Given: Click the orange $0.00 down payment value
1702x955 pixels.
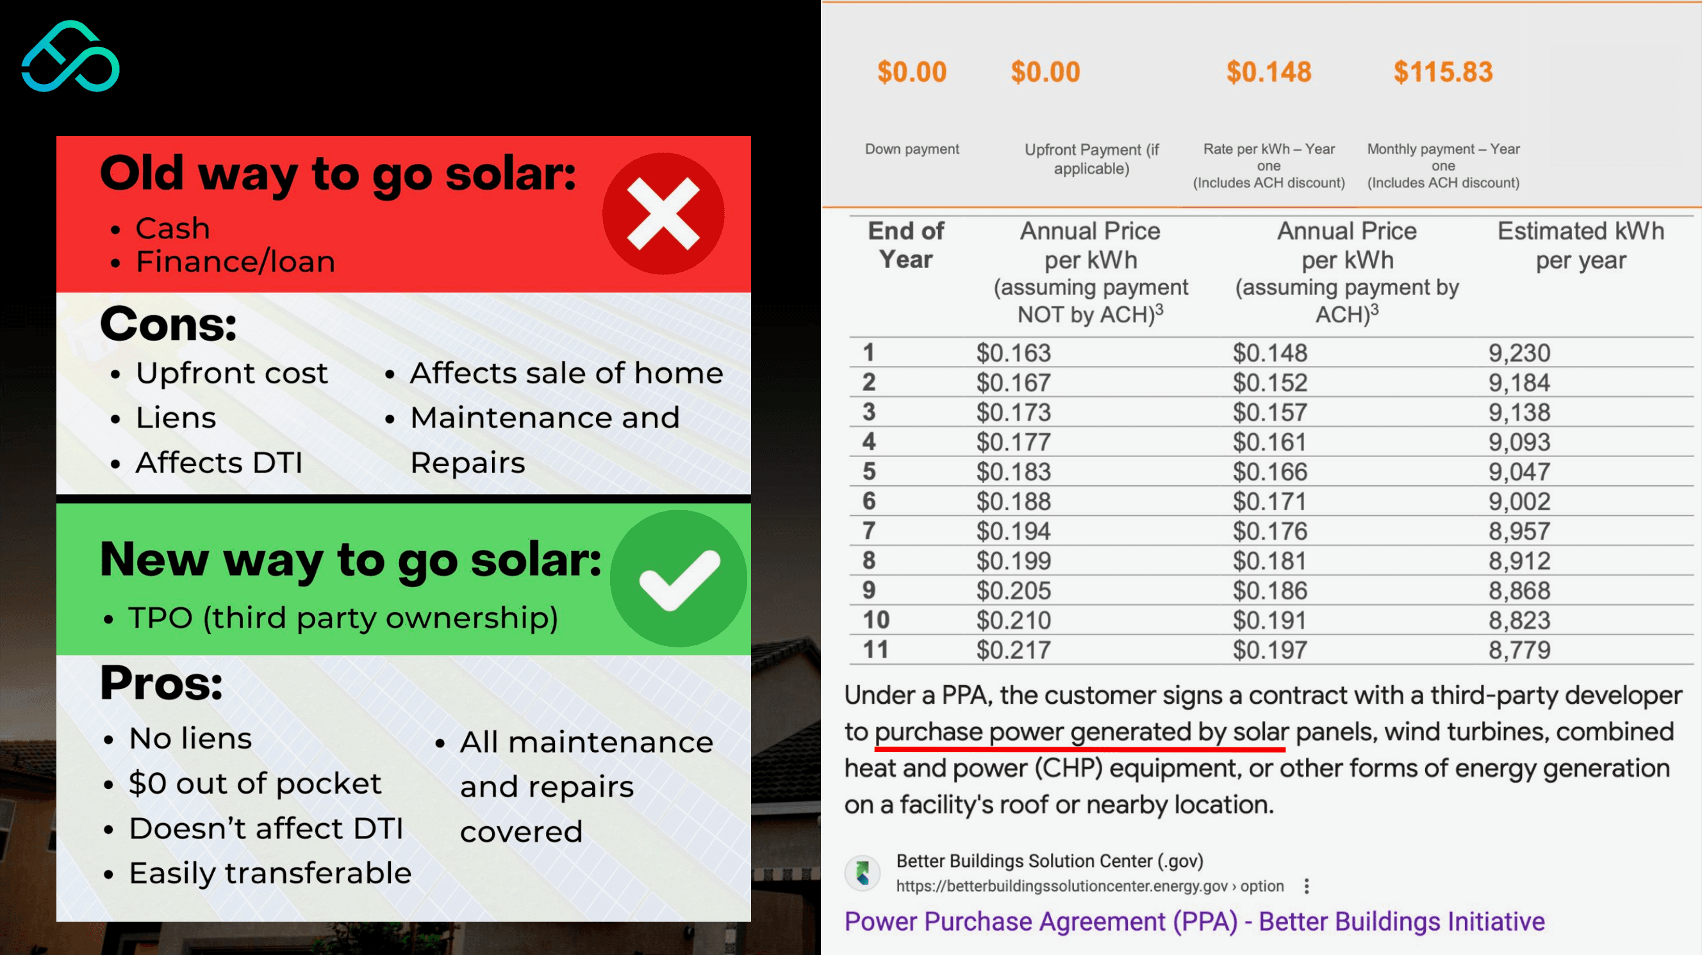Looking at the screenshot, I should [912, 71].
